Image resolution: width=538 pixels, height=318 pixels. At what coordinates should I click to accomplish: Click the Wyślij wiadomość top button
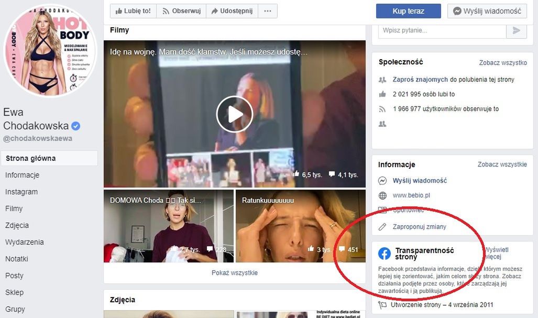coord(487,11)
